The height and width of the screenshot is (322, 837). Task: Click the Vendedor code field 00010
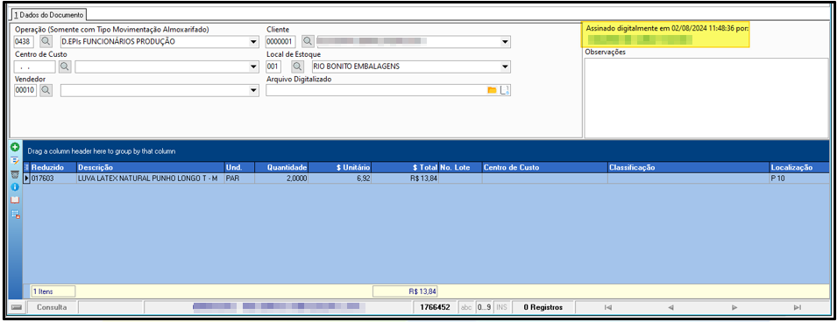tap(25, 91)
